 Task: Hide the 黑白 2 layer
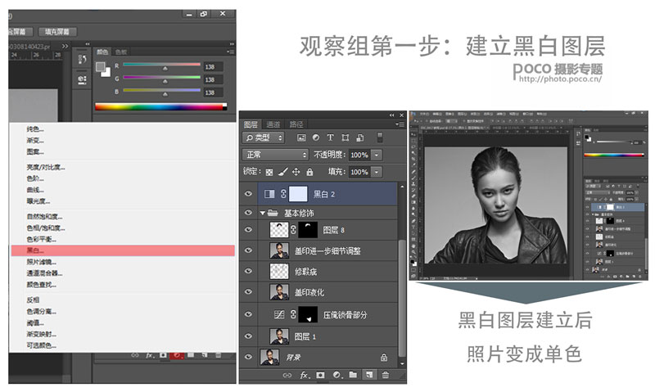click(249, 194)
